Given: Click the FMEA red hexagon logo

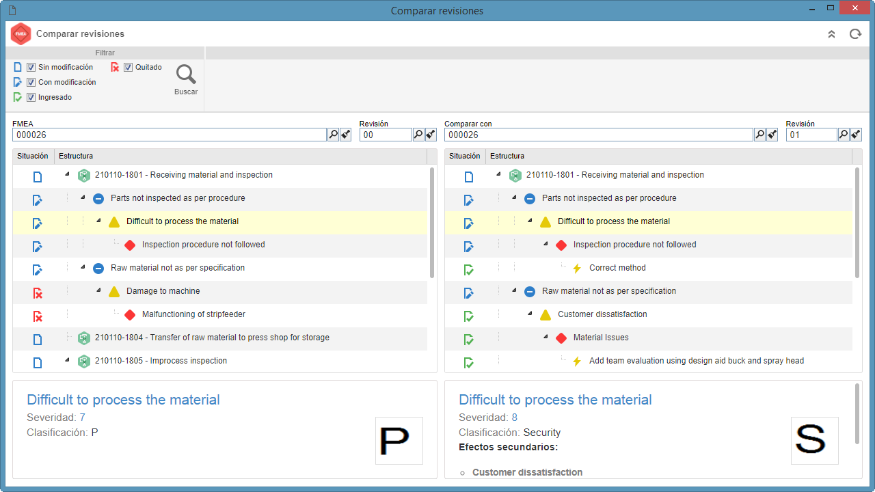Looking at the screenshot, I should 21,33.
